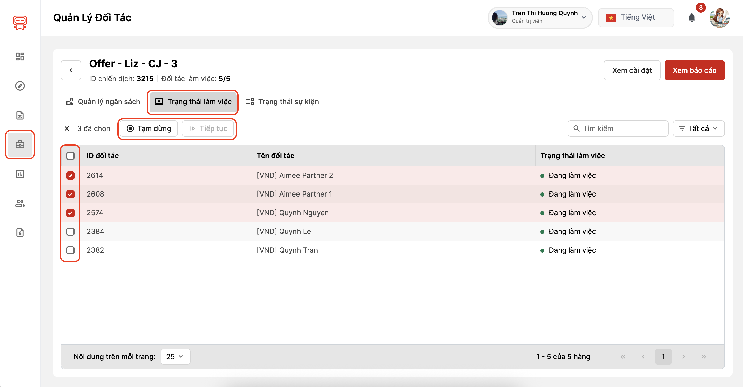
Task: Click the Tạm dừng pause button
Action: 149,128
